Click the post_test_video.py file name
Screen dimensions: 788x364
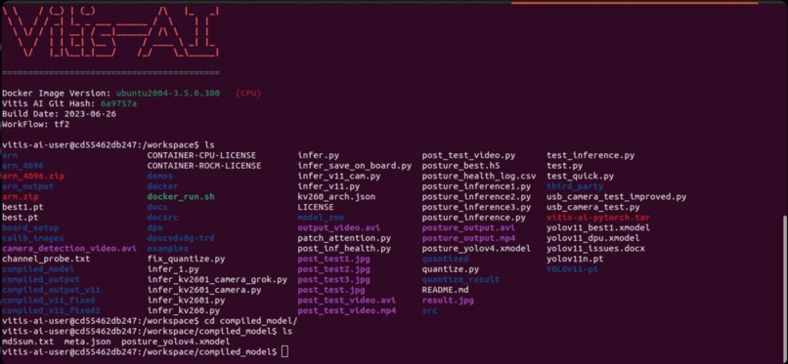tap(469, 155)
